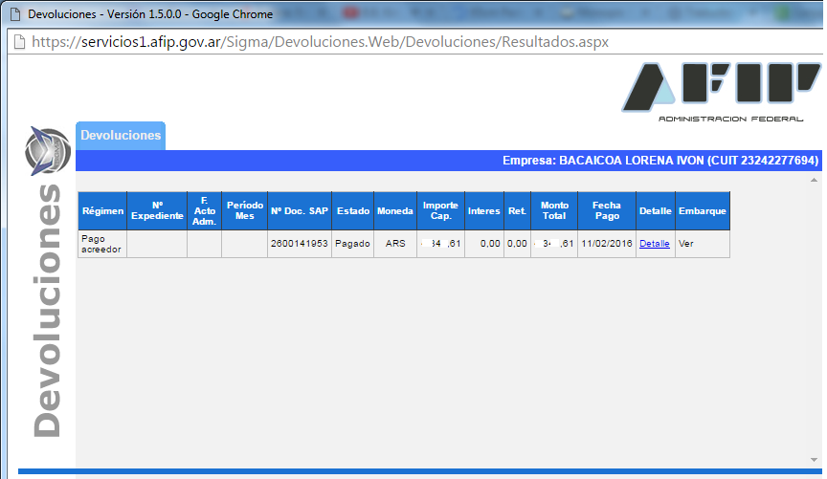Select the payment date 11/02/2016 cell
This screenshot has width=827, height=479.
point(607,244)
